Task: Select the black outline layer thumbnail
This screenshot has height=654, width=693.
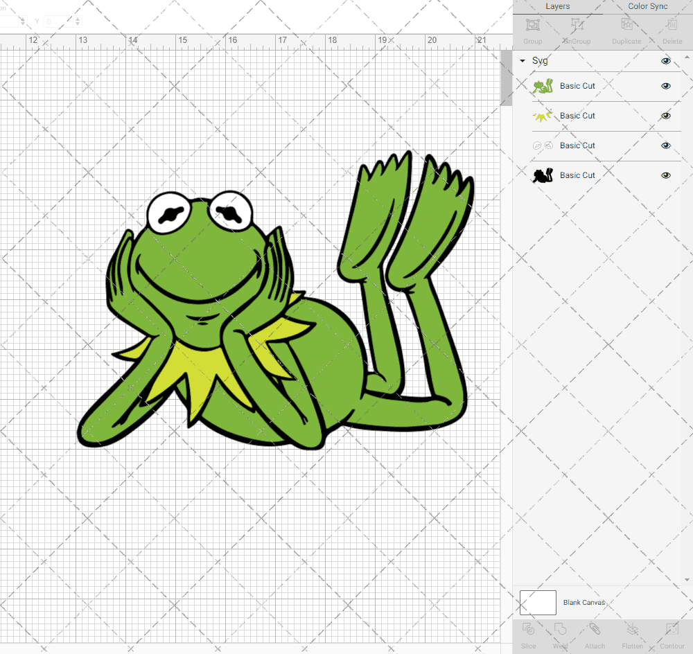Action: pos(543,175)
